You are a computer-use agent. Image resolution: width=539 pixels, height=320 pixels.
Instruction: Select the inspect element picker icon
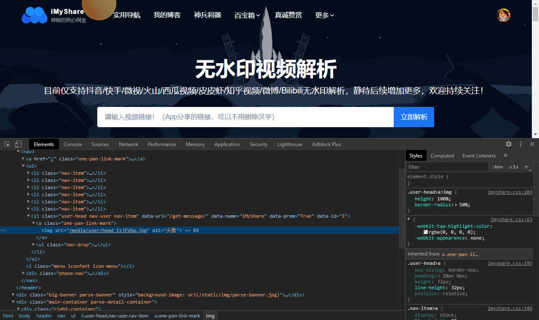point(6,144)
